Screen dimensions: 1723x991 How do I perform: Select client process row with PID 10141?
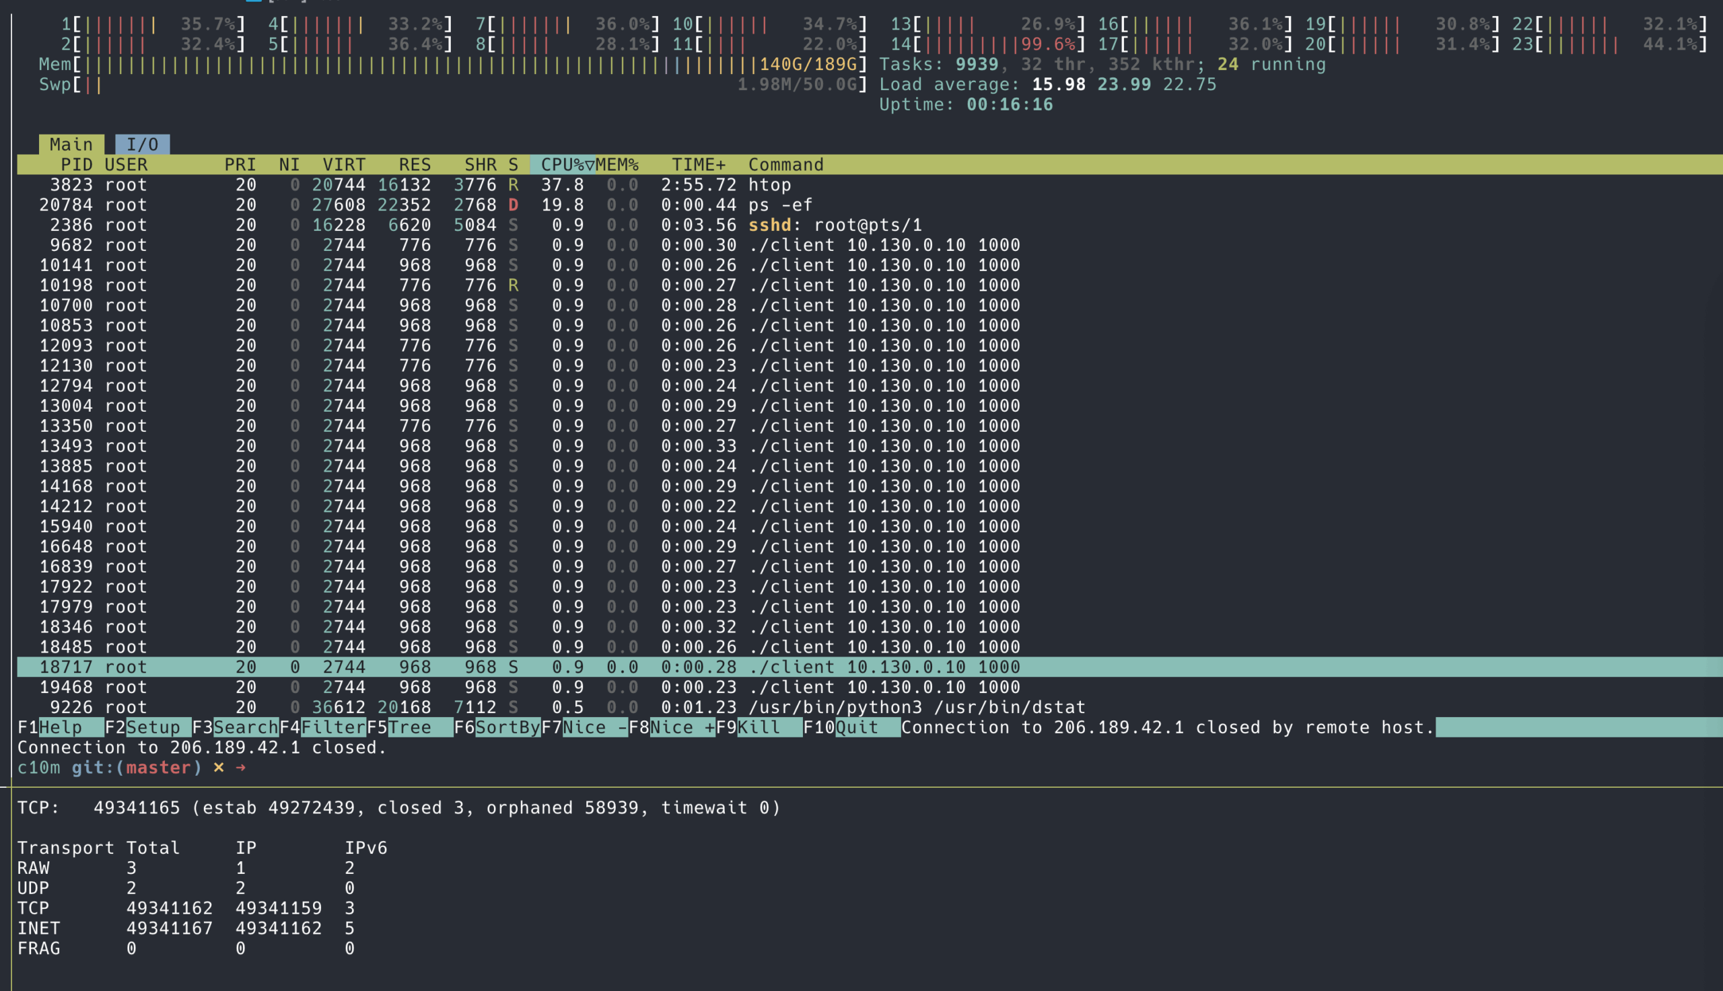870,266
